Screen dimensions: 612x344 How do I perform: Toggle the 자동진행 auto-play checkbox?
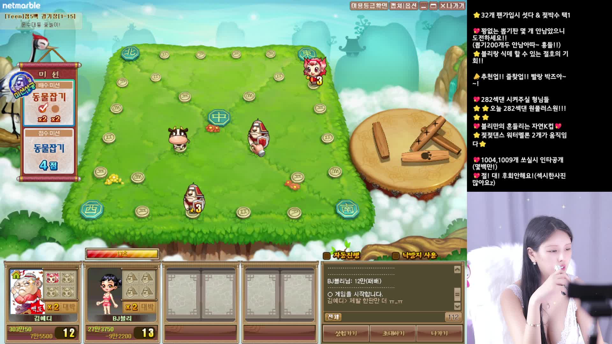[326, 255]
